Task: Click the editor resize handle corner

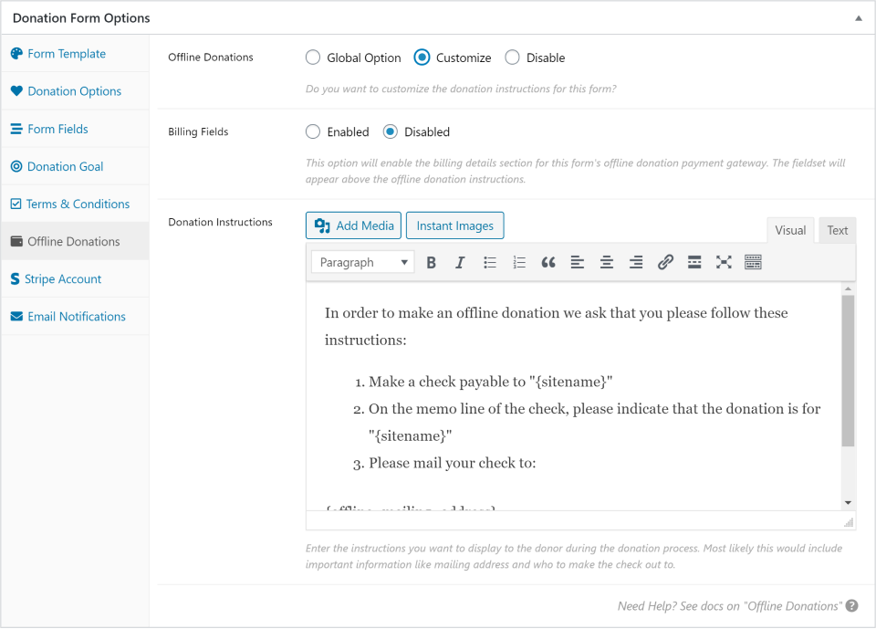Action: tap(849, 522)
